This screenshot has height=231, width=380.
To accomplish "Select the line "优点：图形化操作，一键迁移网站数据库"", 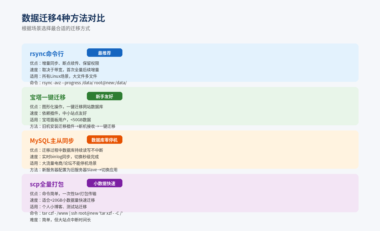I will coord(66,107).
